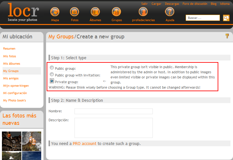Follow the PRO account link
Screen dimensions: 233x160
(x=85, y=144)
